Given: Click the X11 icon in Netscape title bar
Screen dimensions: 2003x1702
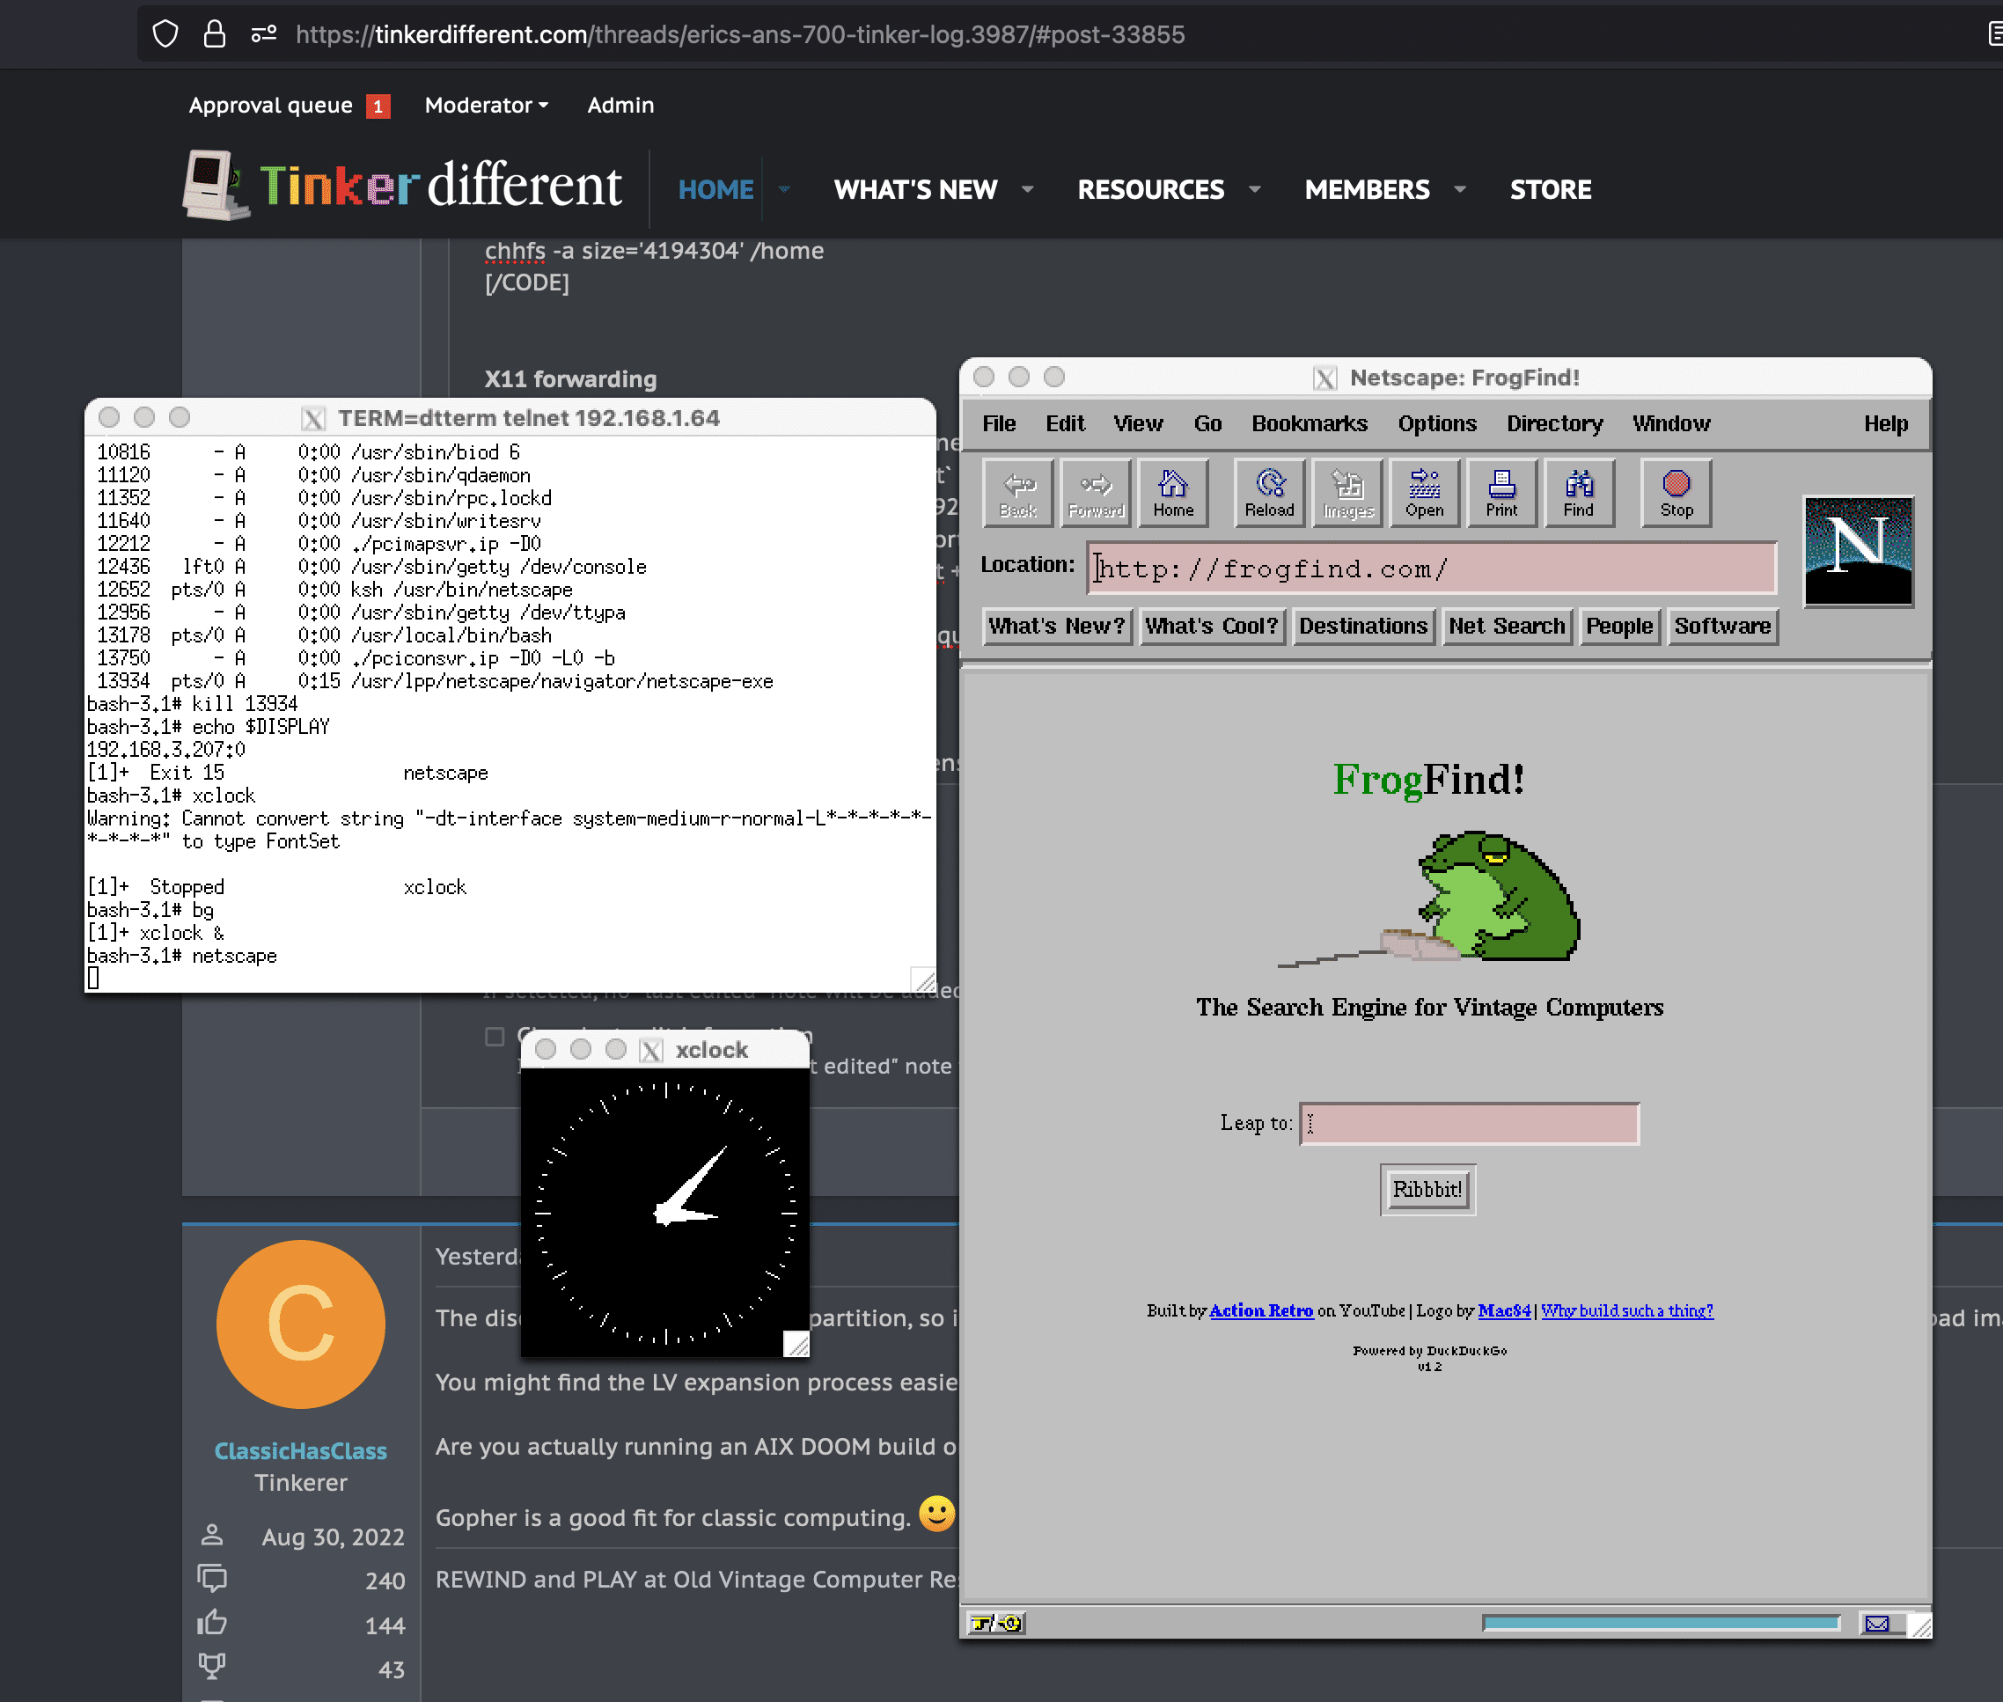Looking at the screenshot, I should [x=1324, y=378].
